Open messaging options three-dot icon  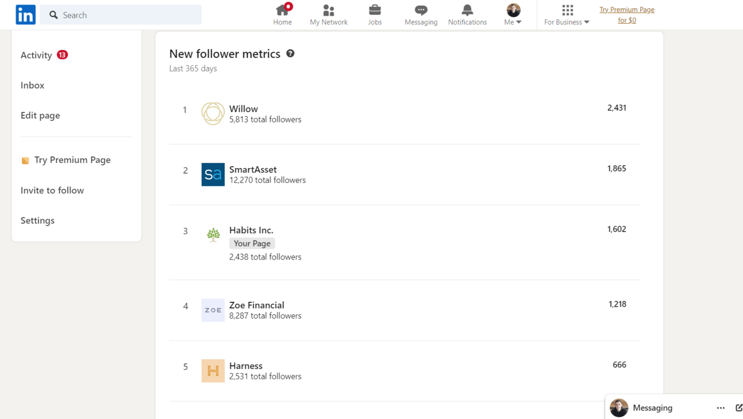click(721, 408)
